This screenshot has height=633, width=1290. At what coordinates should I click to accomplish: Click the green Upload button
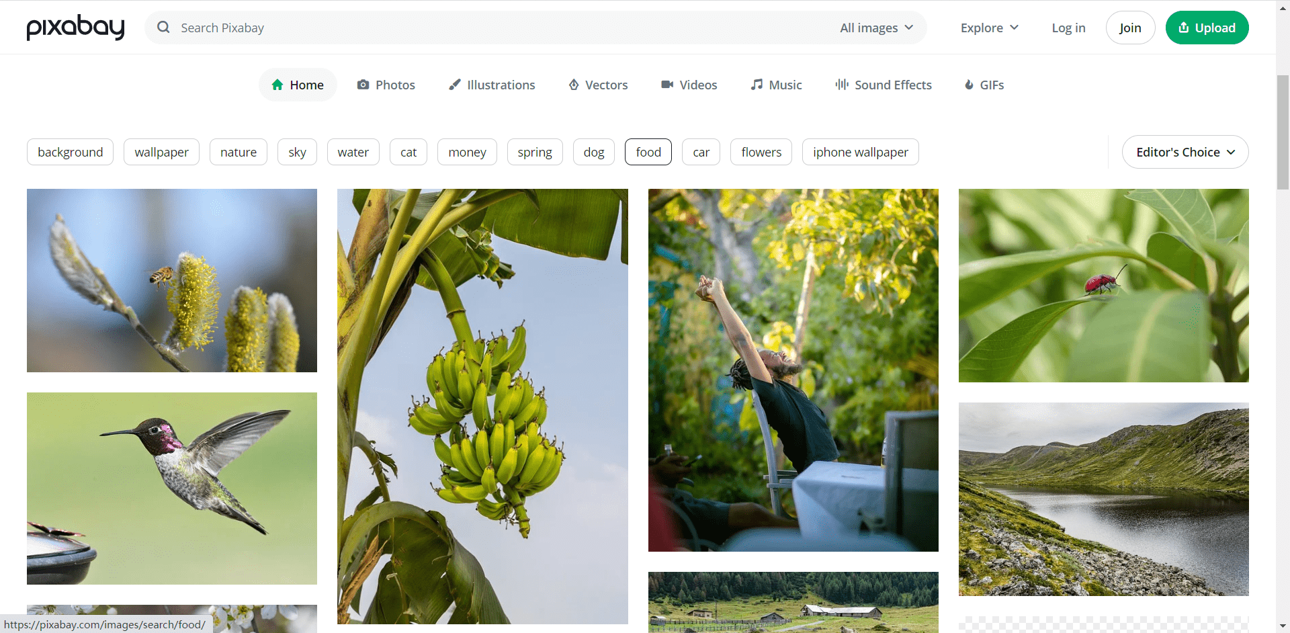click(1207, 28)
